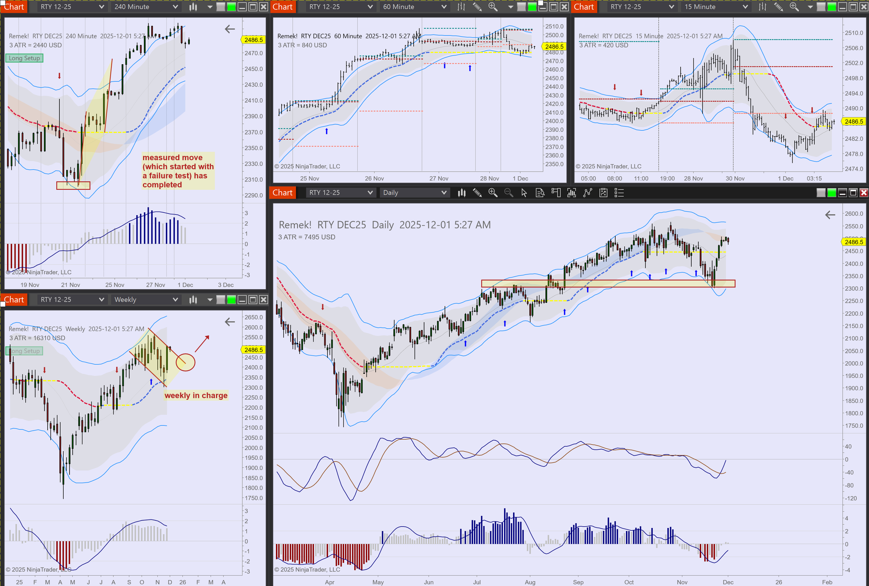Image resolution: width=869 pixels, height=586 pixels.
Task: Click back arrow on the Daily chart
Action: click(x=830, y=215)
